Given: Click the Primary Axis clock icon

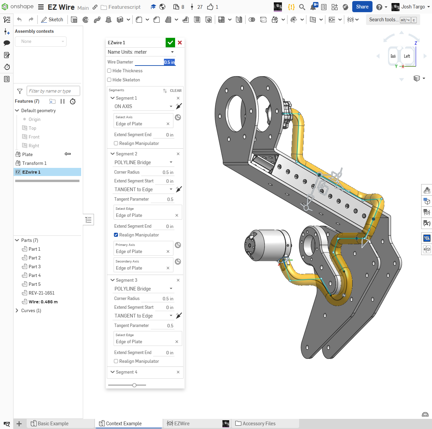Looking at the screenshot, I should pos(178,245).
